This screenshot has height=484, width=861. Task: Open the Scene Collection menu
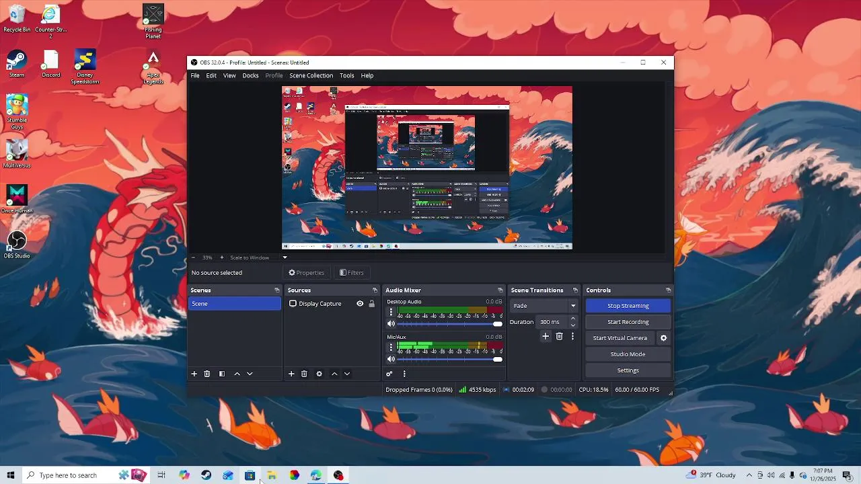click(311, 75)
